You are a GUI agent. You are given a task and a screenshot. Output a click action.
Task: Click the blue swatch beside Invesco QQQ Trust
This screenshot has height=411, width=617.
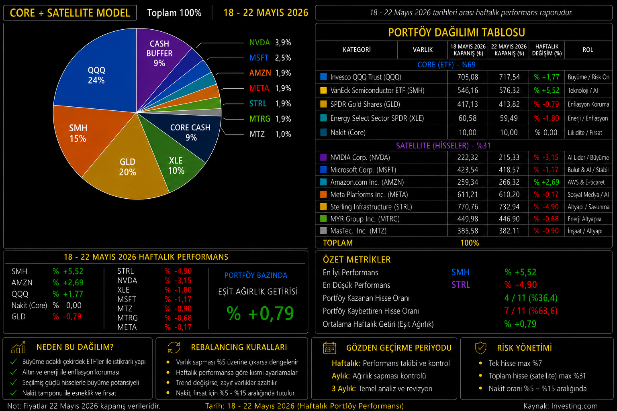point(323,77)
